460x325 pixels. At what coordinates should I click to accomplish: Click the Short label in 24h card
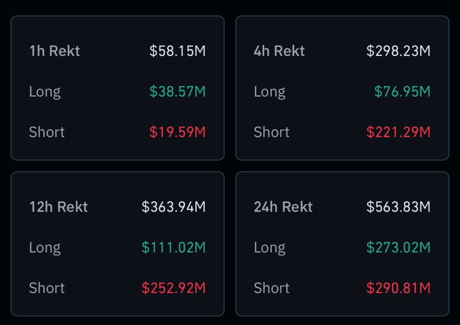click(272, 288)
